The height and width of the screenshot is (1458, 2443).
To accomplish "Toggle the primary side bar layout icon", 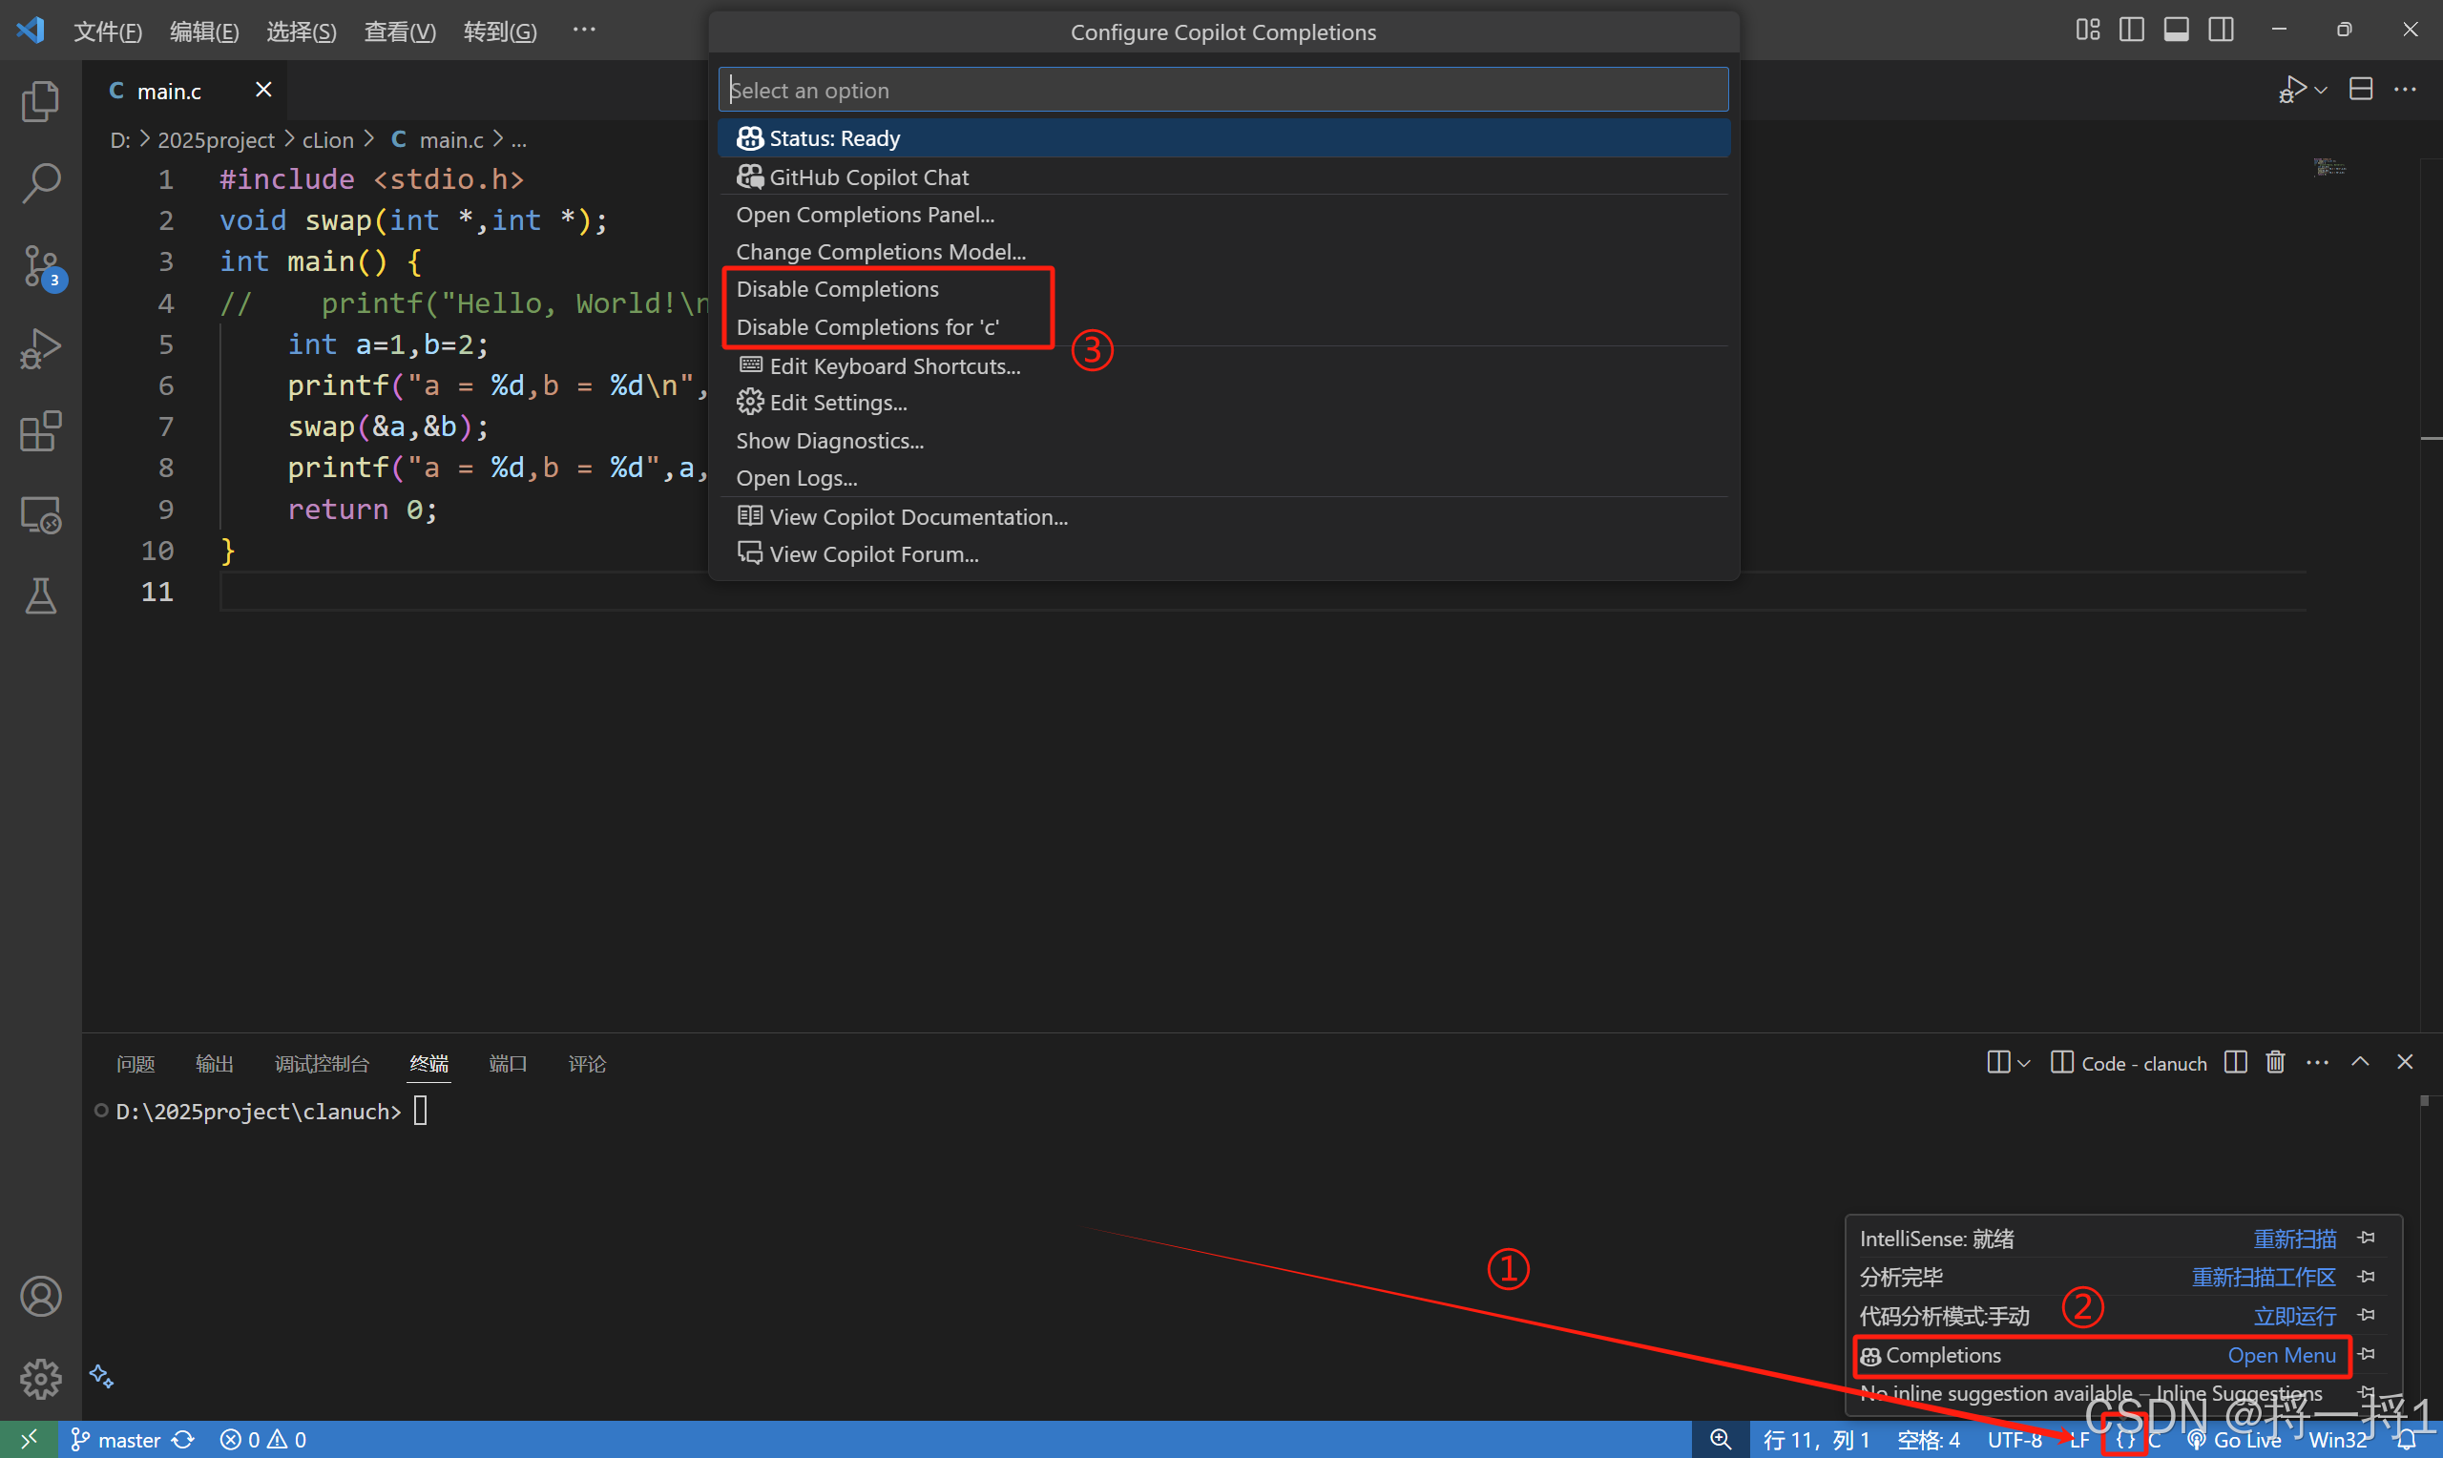I will pos(2132,31).
